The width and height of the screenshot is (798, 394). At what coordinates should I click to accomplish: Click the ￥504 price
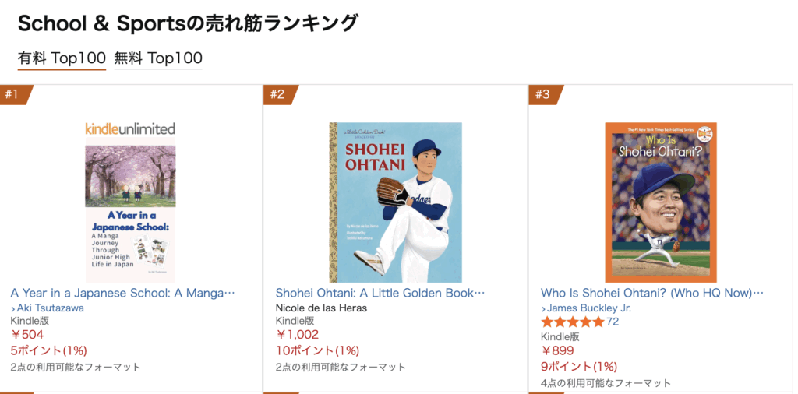point(27,335)
